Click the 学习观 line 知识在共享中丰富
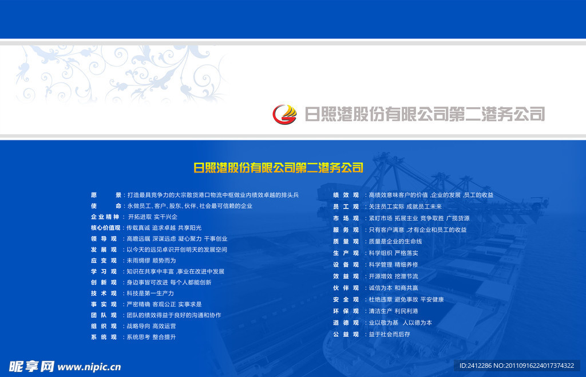Viewport: 586px width, 377px height. [x=158, y=272]
